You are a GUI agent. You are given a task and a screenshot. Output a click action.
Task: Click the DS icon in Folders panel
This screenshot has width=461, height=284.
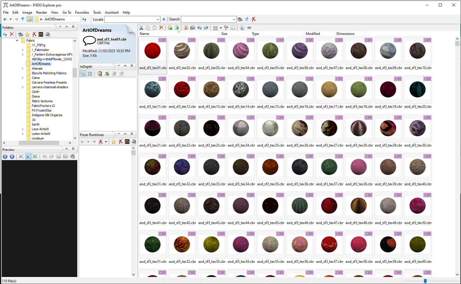tap(41, 34)
